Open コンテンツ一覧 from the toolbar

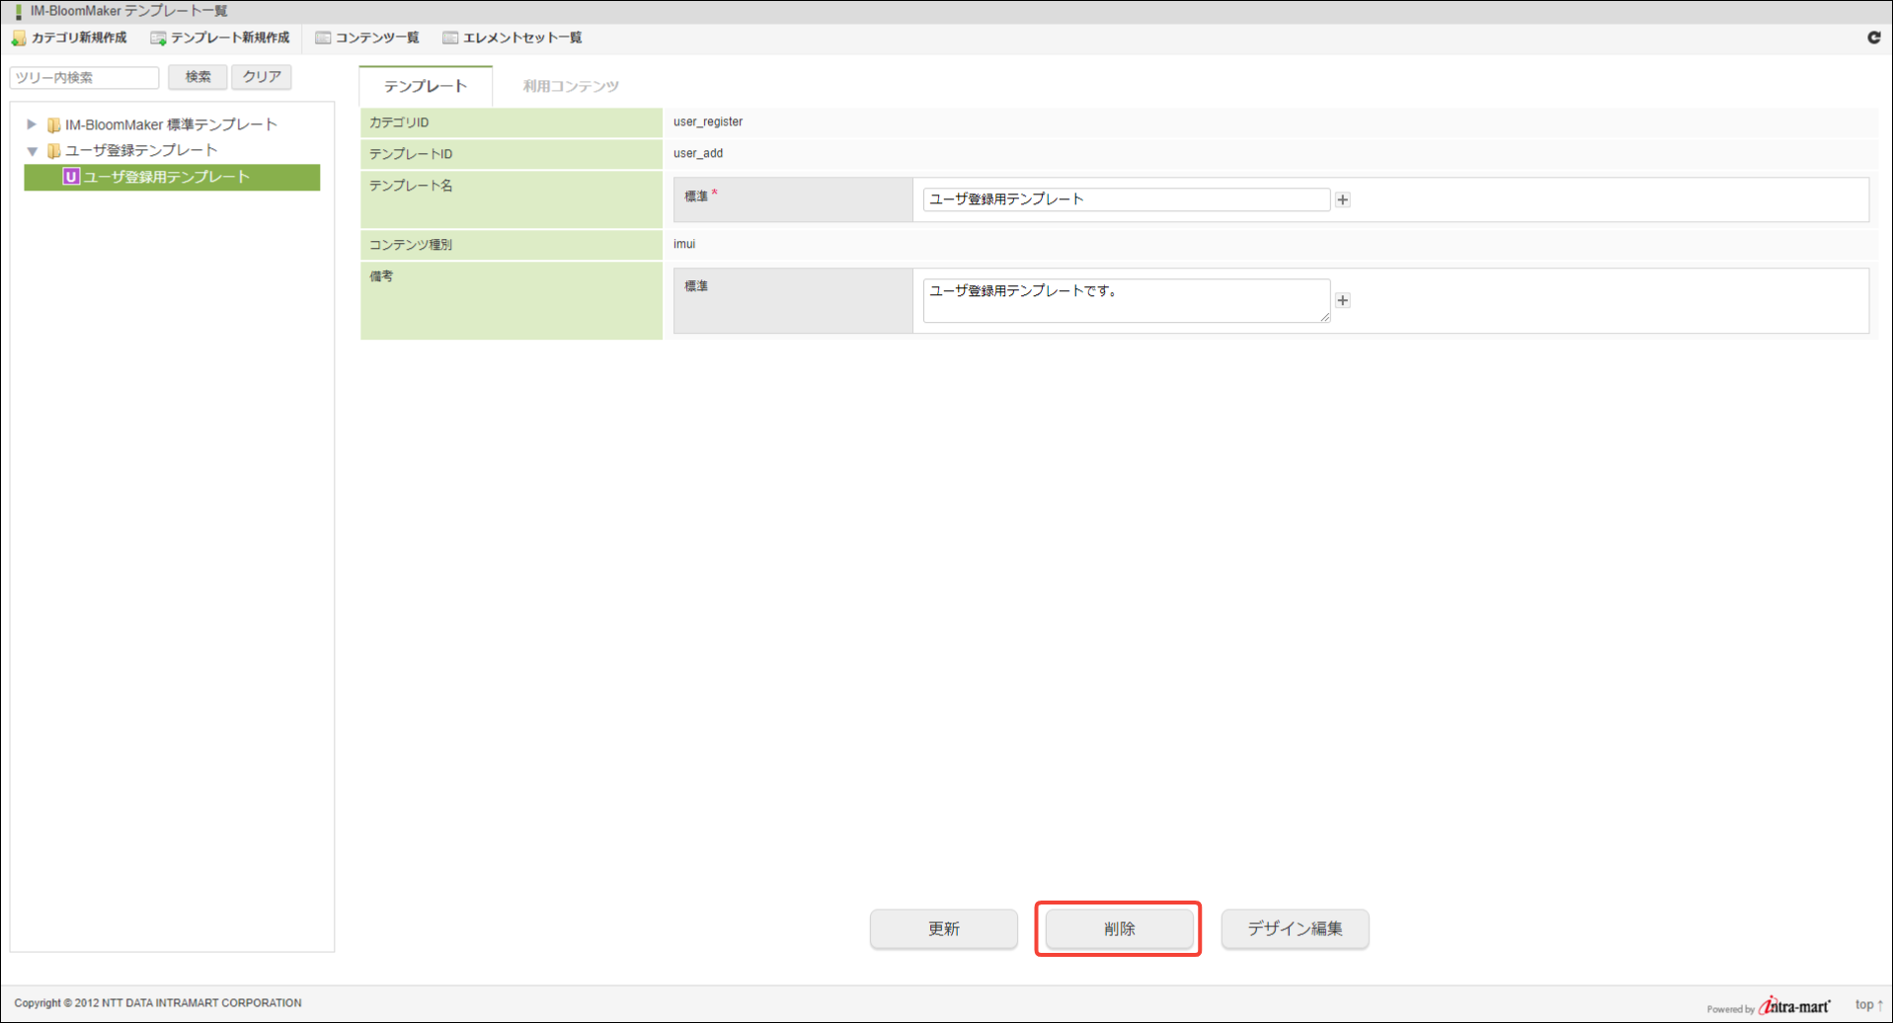(x=367, y=39)
